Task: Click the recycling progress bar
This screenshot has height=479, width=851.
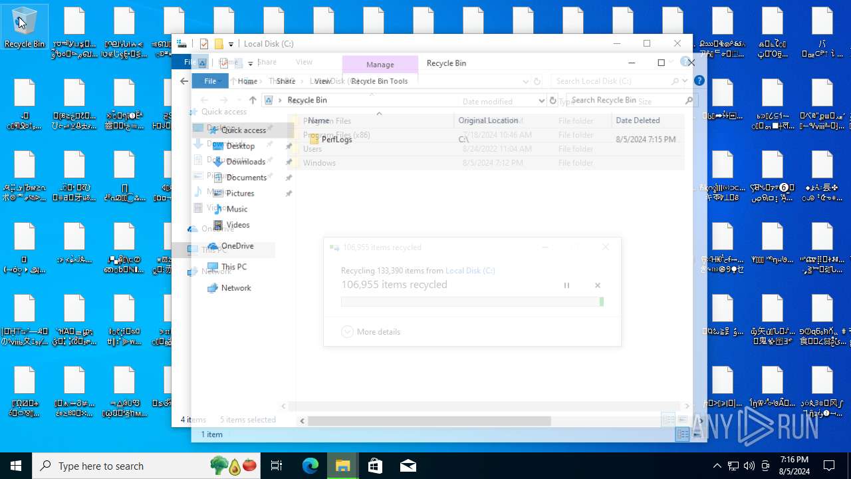Action: pyautogui.click(x=472, y=302)
